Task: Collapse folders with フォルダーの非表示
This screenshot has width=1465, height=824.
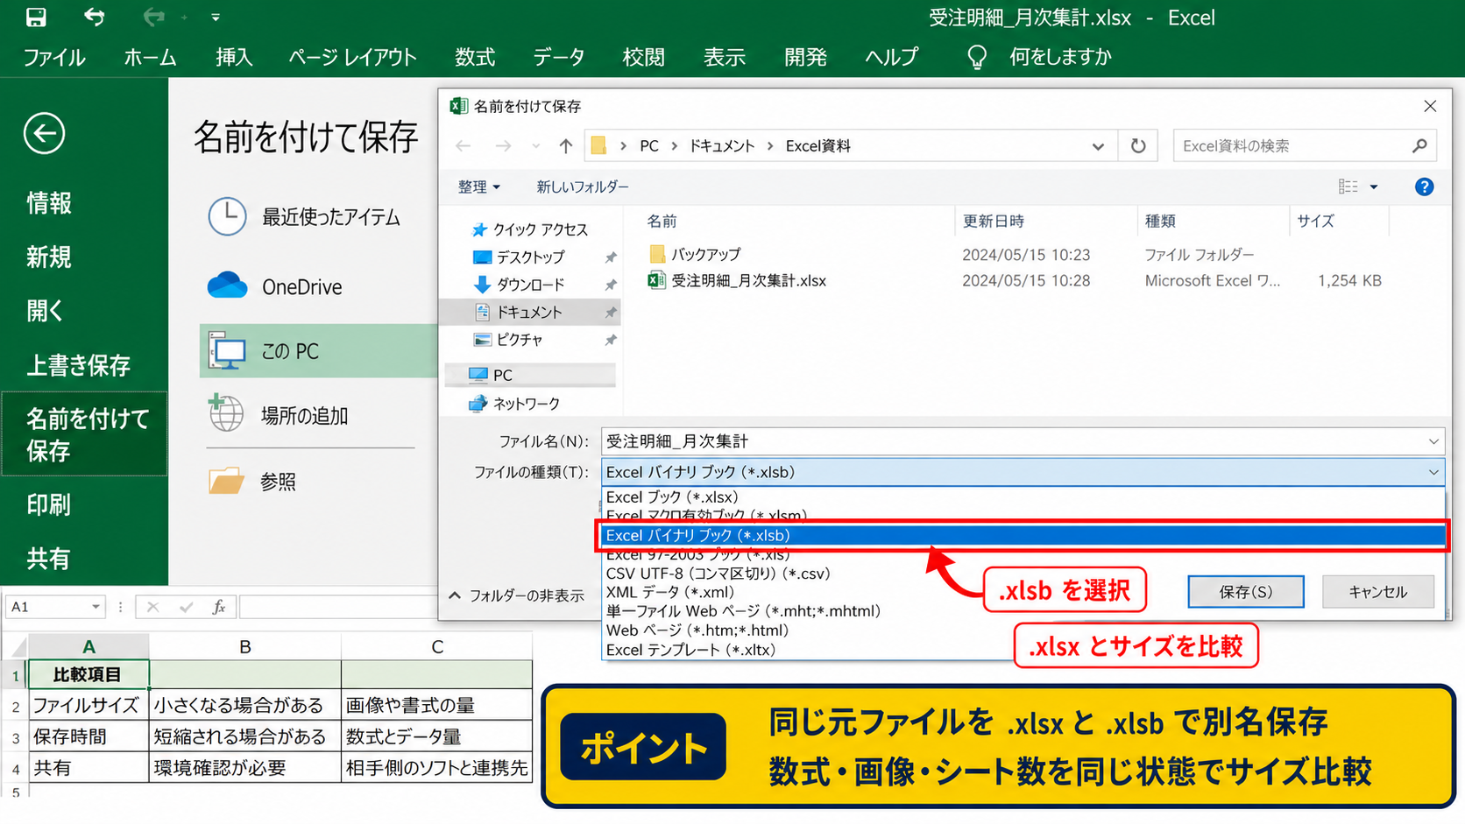Action: [517, 595]
